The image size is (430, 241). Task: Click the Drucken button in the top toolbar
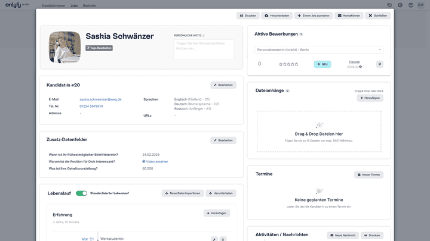pos(248,15)
